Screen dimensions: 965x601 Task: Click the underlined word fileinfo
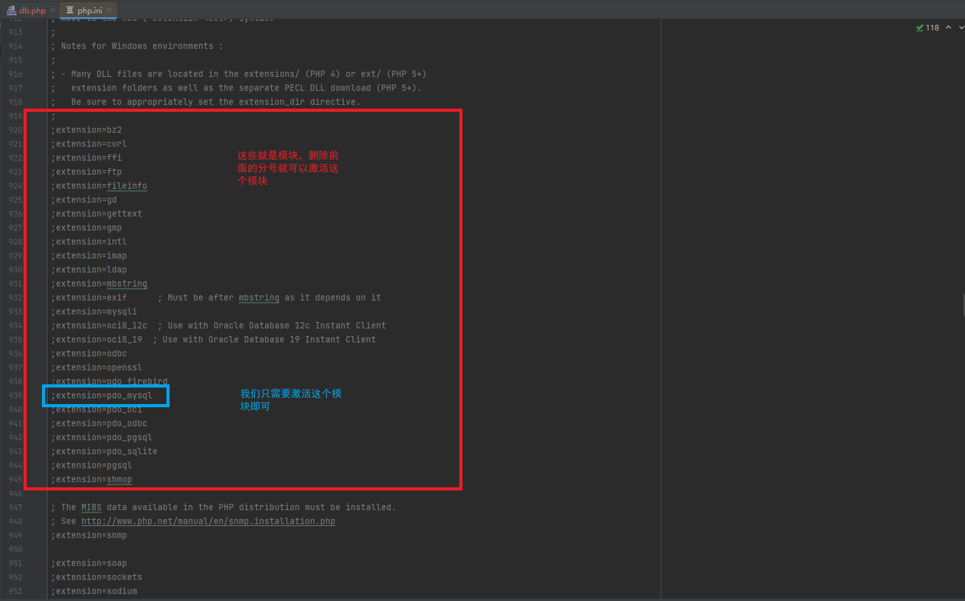click(x=126, y=186)
